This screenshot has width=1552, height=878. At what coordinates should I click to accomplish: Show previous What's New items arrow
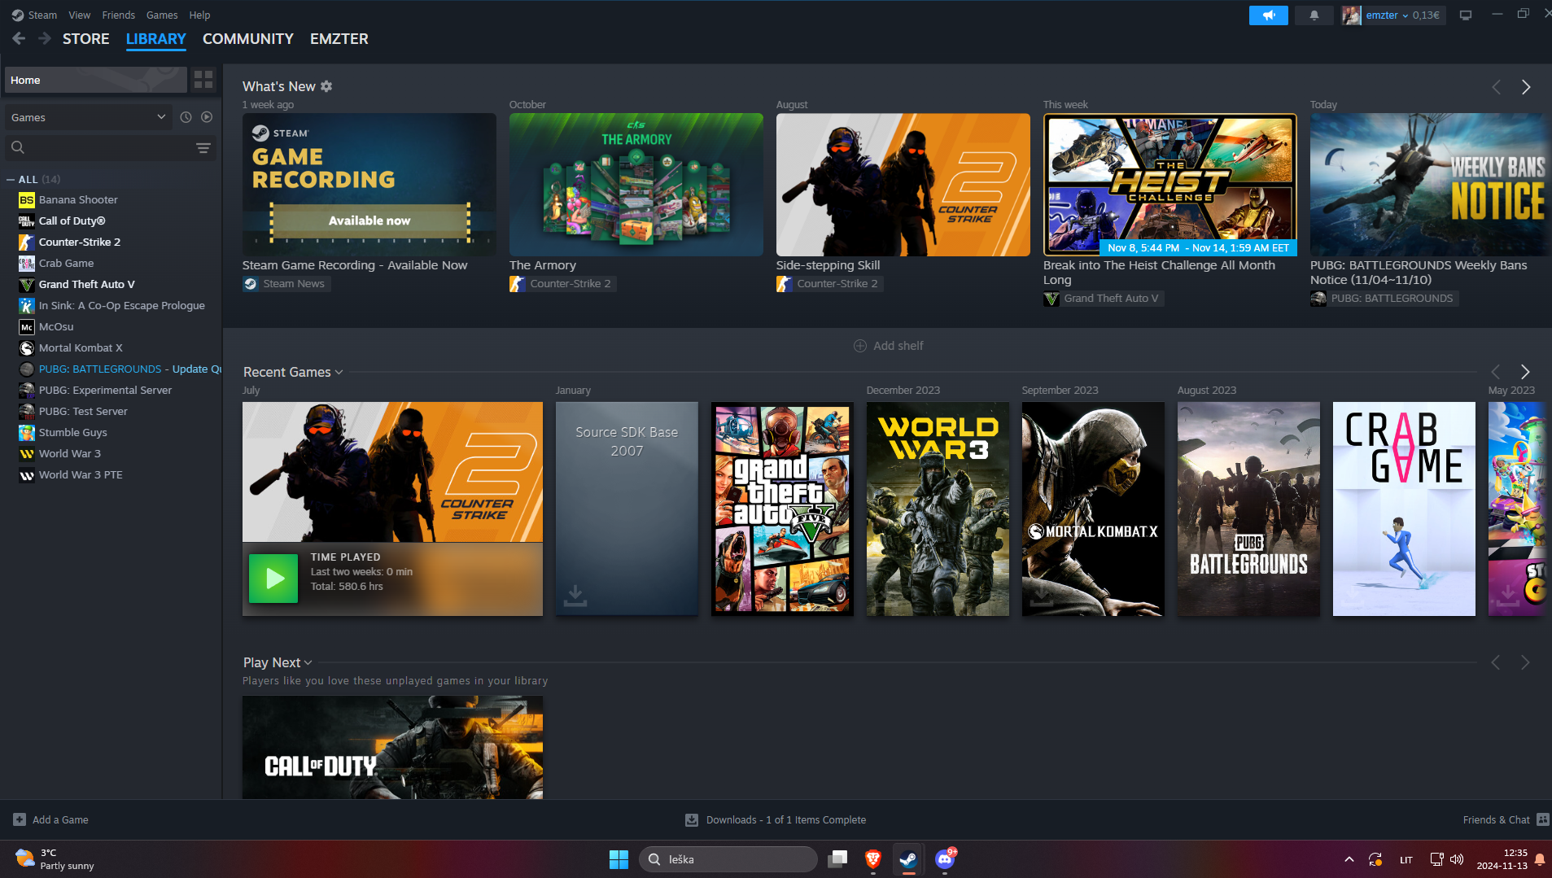point(1496,87)
